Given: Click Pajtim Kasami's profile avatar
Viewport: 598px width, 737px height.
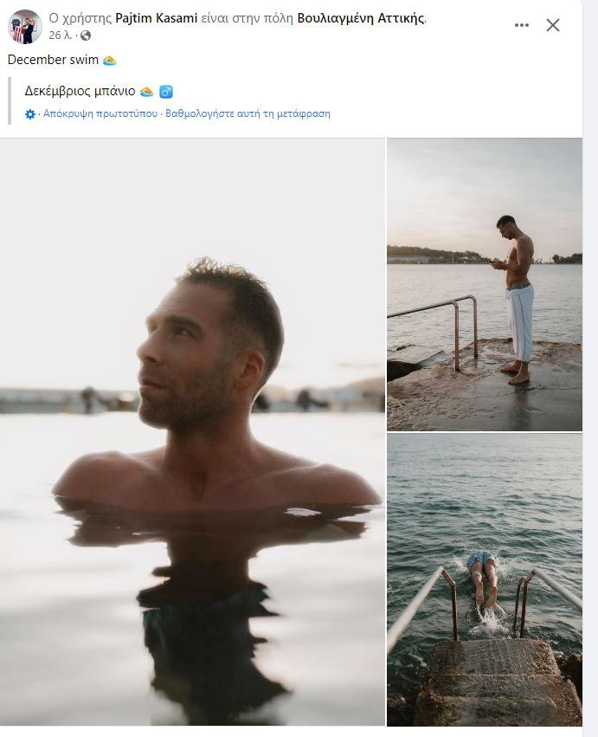Looking at the screenshot, I should pyautogui.click(x=25, y=27).
